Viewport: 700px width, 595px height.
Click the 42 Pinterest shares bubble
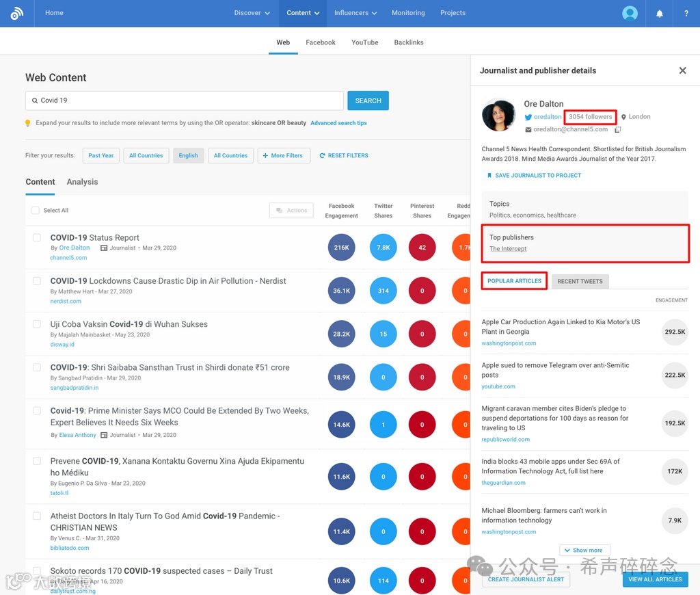(422, 248)
